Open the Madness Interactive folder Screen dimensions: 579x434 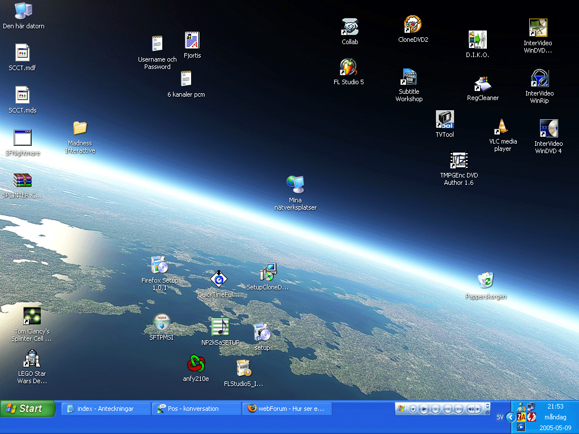80,137
